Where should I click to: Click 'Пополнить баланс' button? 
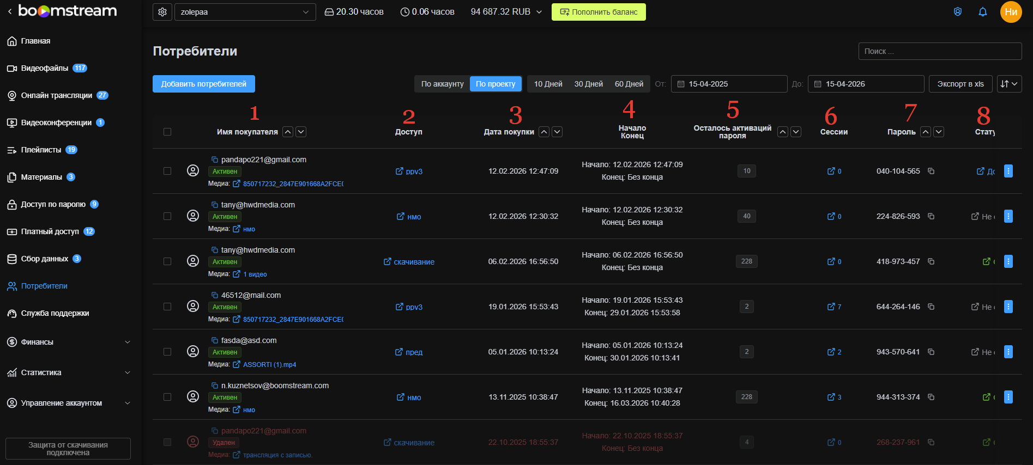(x=599, y=12)
